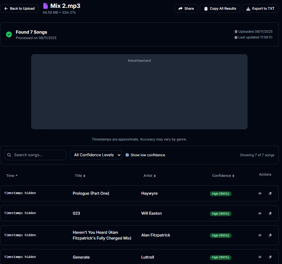Sort songs by the Artist column
This screenshot has height=264, width=282.
coord(149,176)
